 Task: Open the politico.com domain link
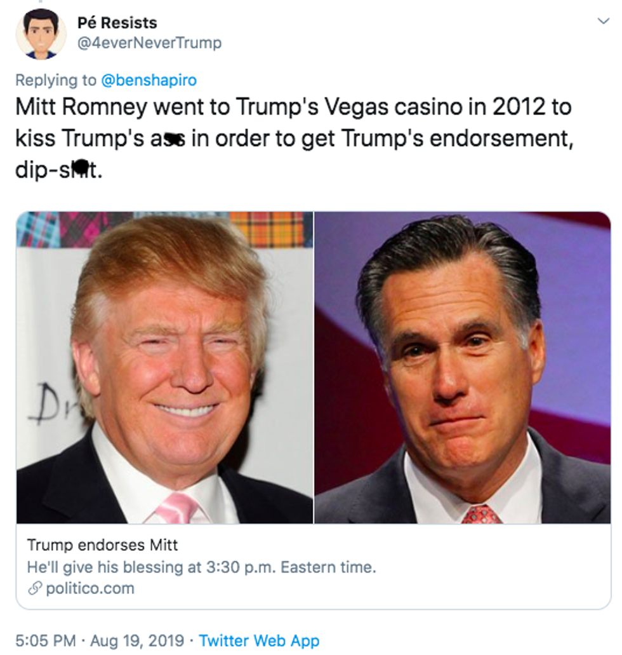(x=89, y=588)
